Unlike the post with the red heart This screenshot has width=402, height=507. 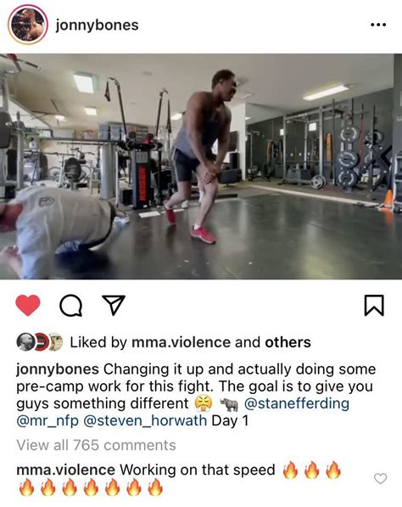point(28,305)
